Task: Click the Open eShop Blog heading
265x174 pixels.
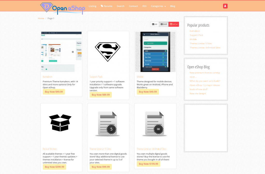Action: tap(198, 67)
